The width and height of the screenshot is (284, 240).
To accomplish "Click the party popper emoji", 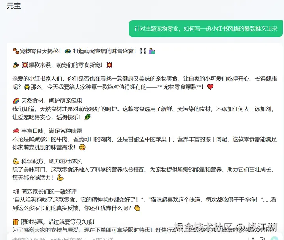I will (x=16, y=65).
